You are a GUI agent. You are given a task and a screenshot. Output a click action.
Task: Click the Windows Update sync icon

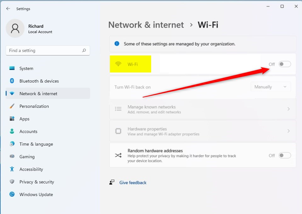pos(12,194)
